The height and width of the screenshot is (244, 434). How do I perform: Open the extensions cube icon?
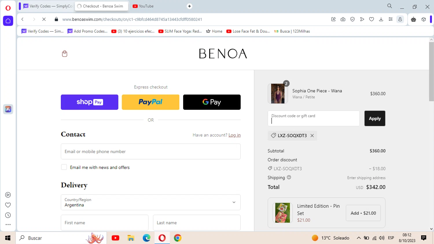click(x=424, y=19)
